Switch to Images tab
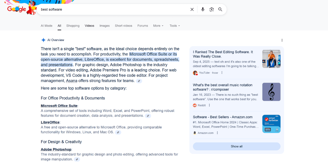328x164 pixels. 104,26
